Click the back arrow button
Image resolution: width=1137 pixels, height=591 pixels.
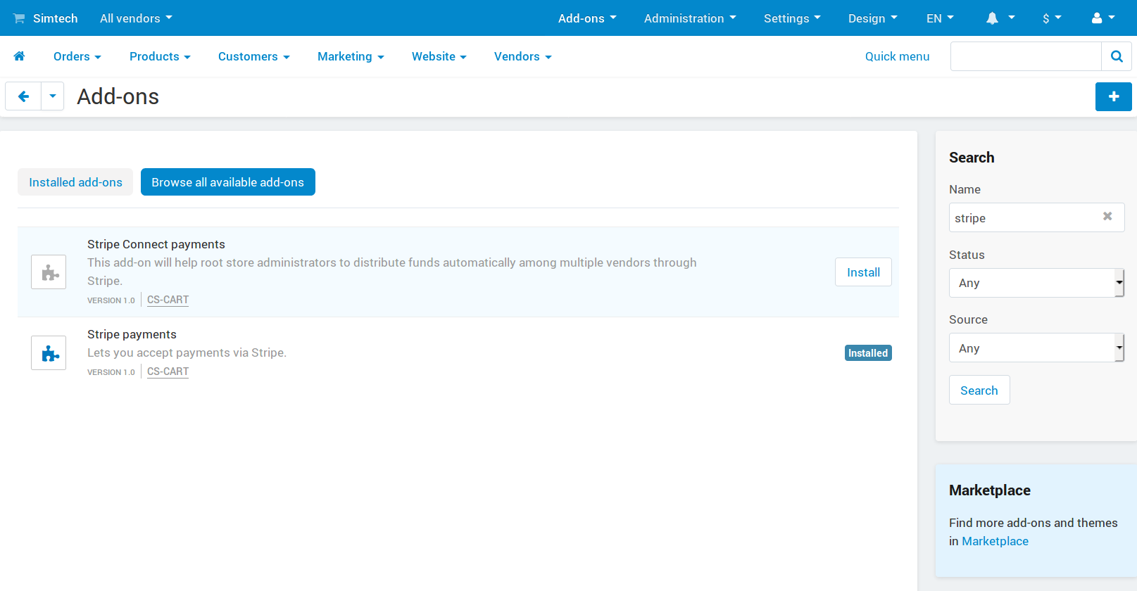[23, 96]
